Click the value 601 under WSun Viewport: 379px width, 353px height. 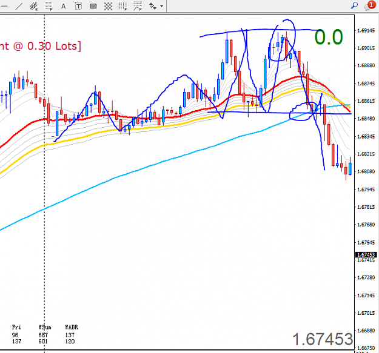tap(43, 341)
